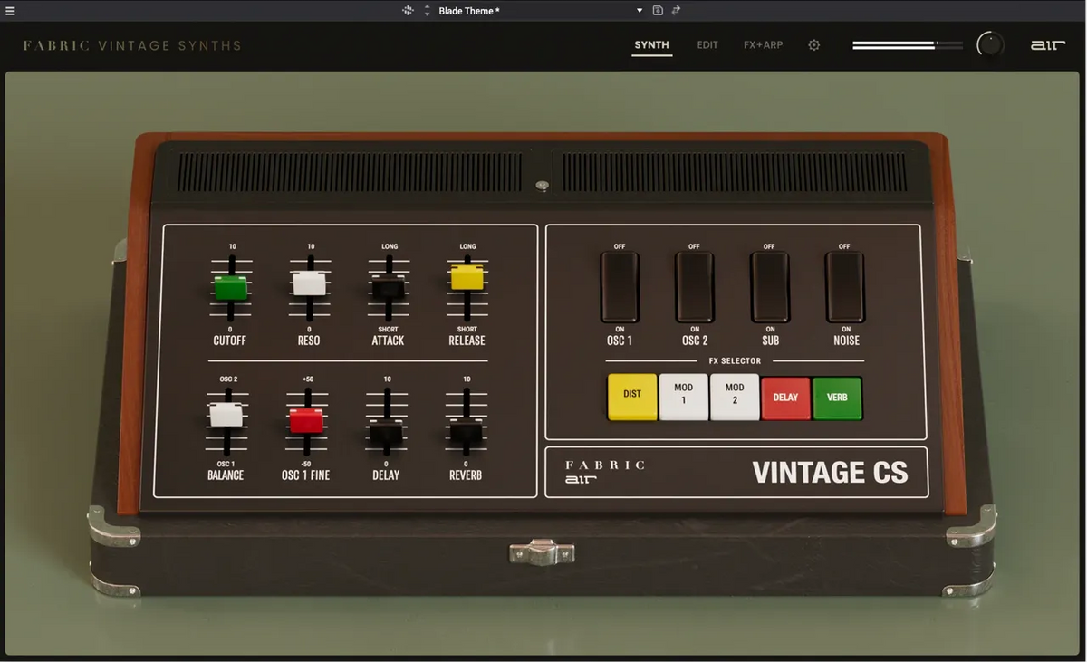Select the yellow DIST effect button
The image size is (1087, 662).
pyautogui.click(x=632, y=396)
